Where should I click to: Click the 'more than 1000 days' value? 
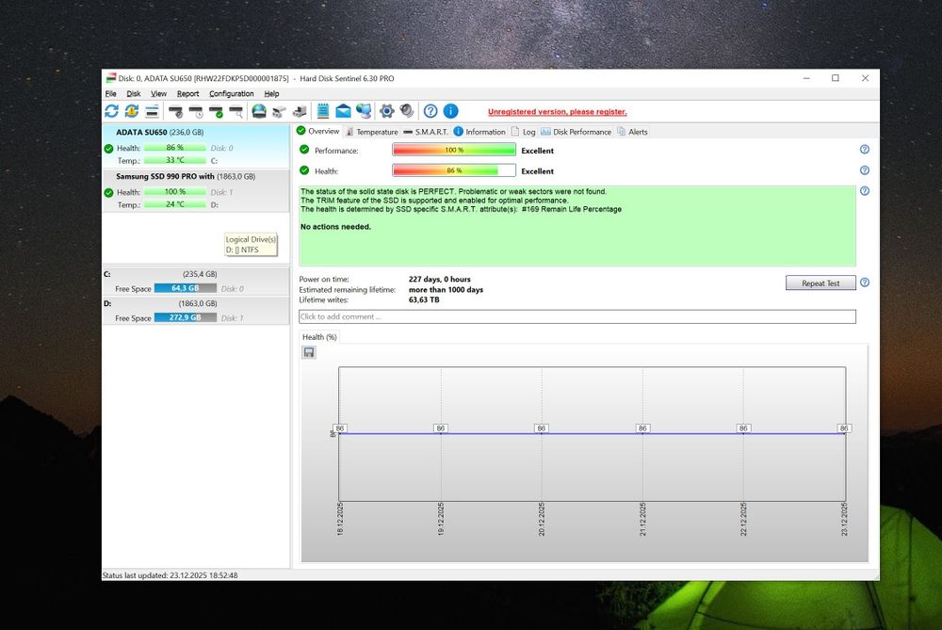(446, 289)
